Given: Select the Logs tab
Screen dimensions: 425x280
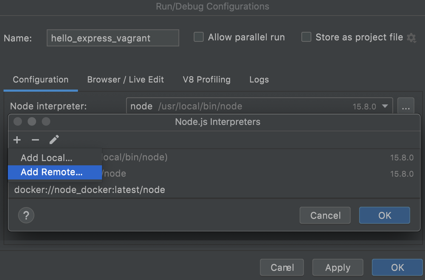Looking at the screenshot, I should pyautogui.click(x=259, y=80).
